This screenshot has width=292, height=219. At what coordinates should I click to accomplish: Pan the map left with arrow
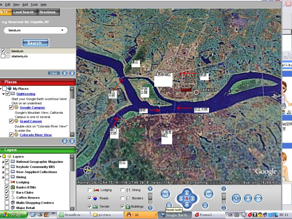click(181, 199)
